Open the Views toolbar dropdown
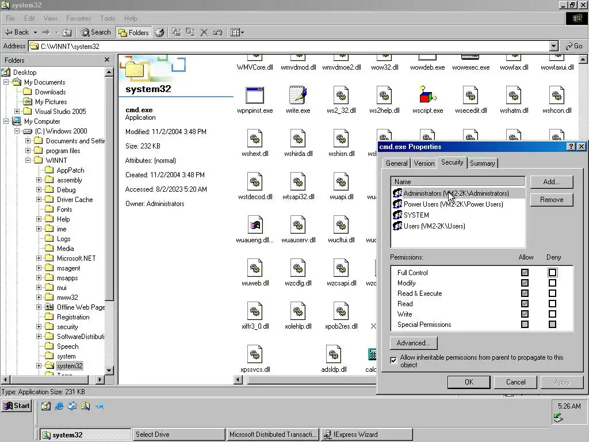The height and width of the screenshot is (442, 589). click(238, 32)
